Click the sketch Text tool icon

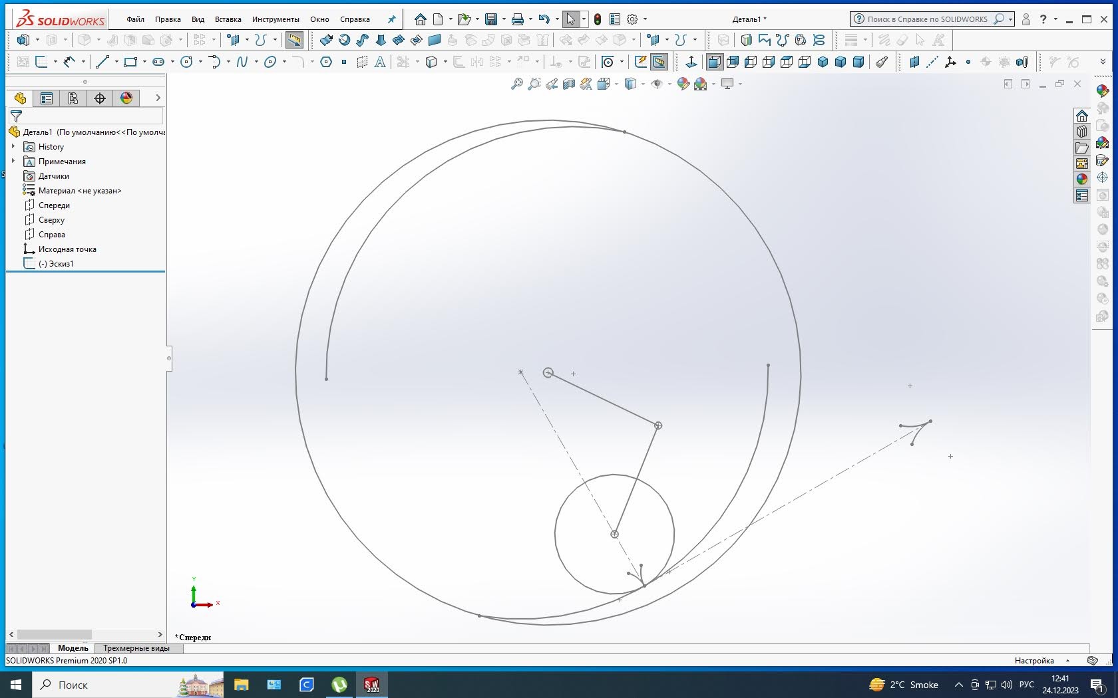[x=380, y=62]
